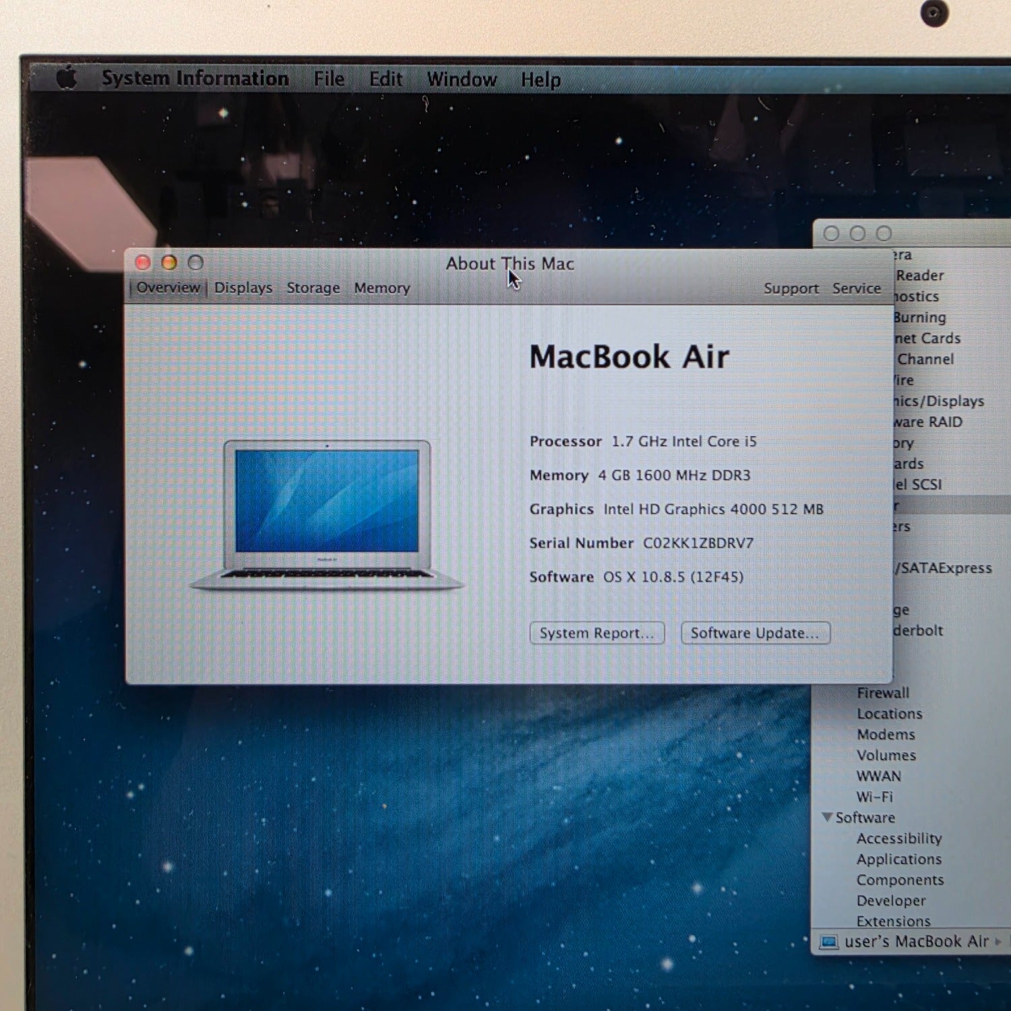Image resolution: width=1011 pixels, height=1011 pixels.
Task: Zoom the System Information background window
Action: pos(884,233)
